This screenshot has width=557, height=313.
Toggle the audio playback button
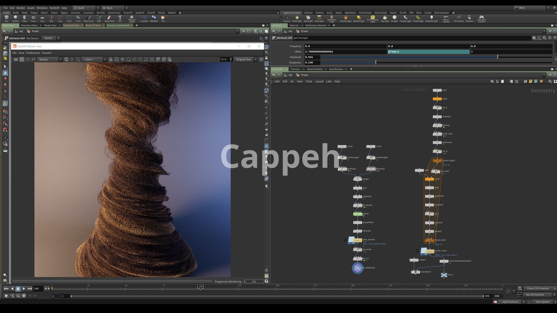coord(12,296)
